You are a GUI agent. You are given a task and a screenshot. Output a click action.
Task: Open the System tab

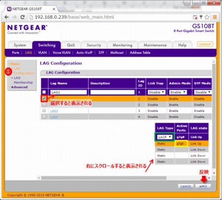[x=20, y=45]
